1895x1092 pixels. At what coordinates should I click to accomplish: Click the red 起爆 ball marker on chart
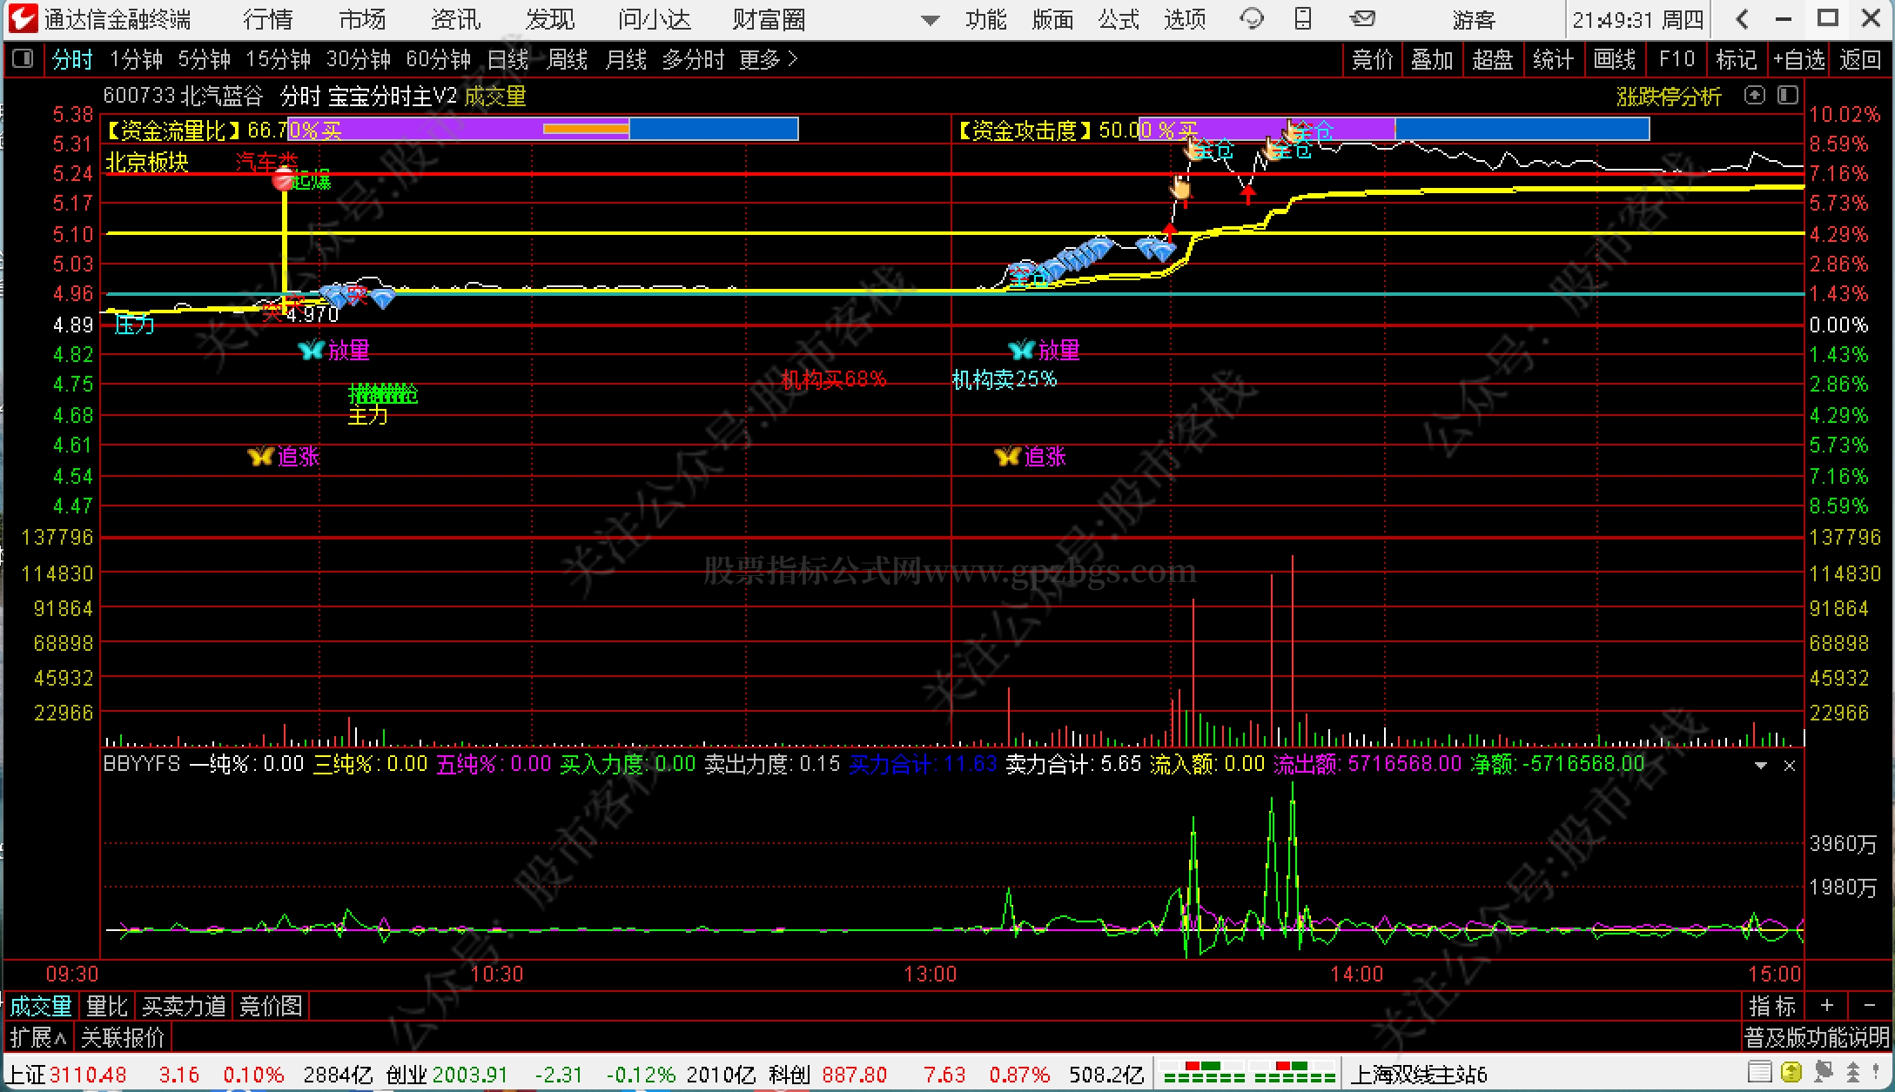283,180
